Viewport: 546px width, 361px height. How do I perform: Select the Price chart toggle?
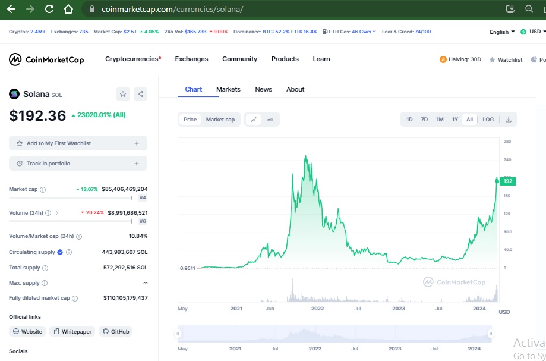(190, 120)
